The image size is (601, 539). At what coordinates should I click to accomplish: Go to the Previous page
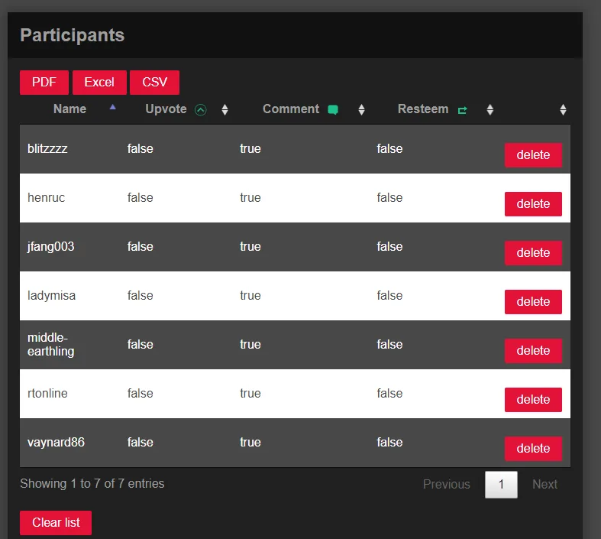447,485
